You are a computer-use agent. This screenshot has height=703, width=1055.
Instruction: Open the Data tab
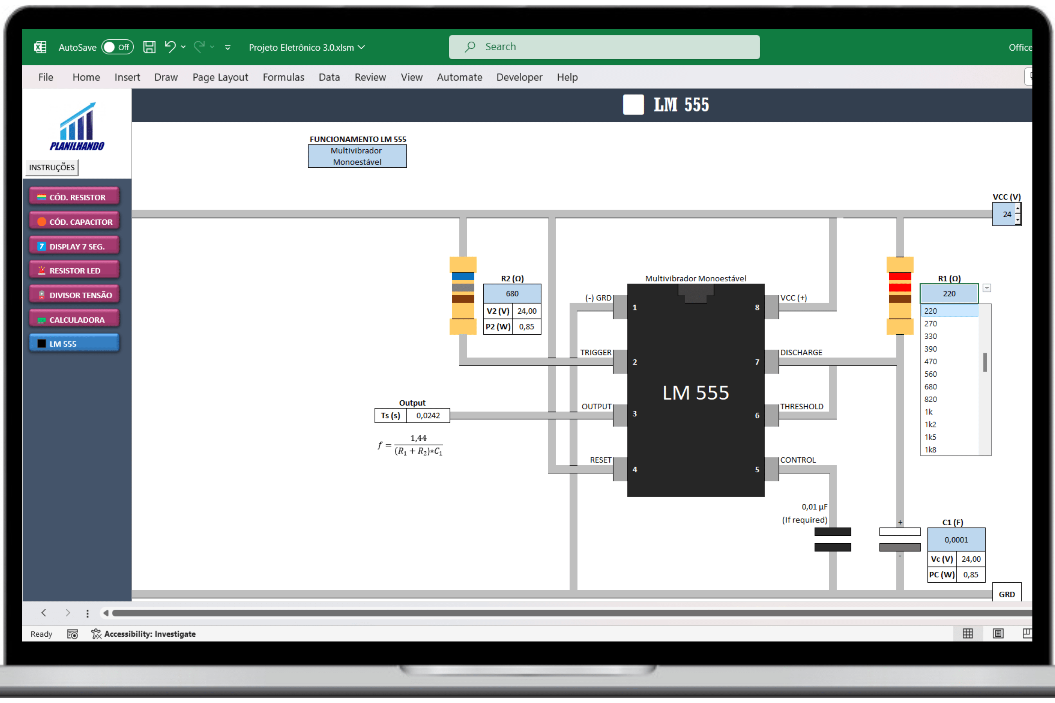click(x=329, y=77)
